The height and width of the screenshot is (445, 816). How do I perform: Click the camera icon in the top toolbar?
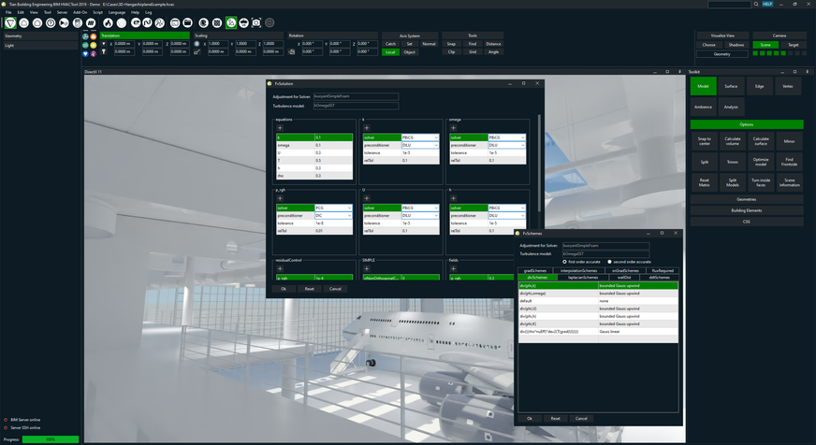256,22
